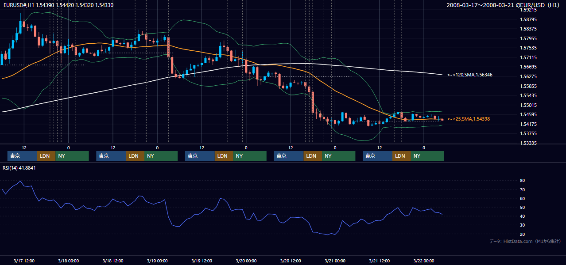Click RSI axis level 70
This screenshot has width=566, height=265.
tap(523, 189)
